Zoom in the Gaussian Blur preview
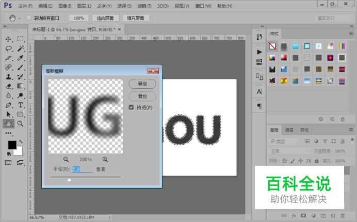Viewport: 357px width, 222px height. (105, 159)
